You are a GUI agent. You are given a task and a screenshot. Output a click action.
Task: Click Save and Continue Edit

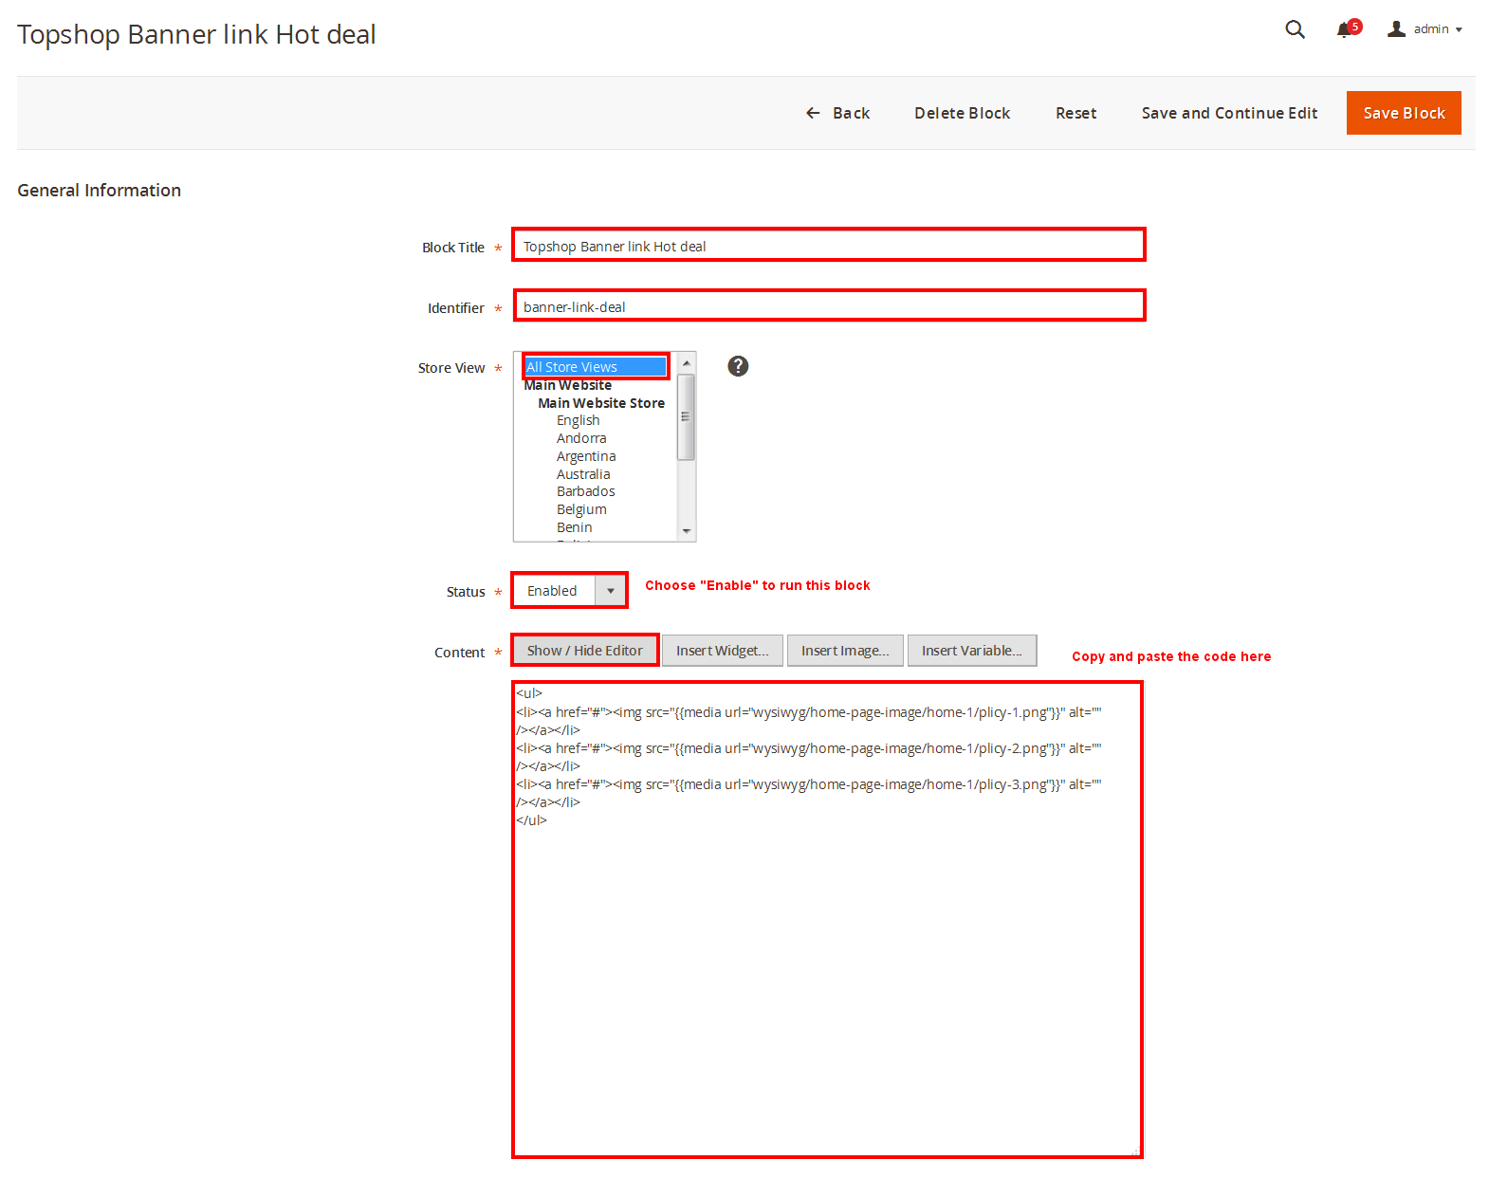pos(1229,113)
